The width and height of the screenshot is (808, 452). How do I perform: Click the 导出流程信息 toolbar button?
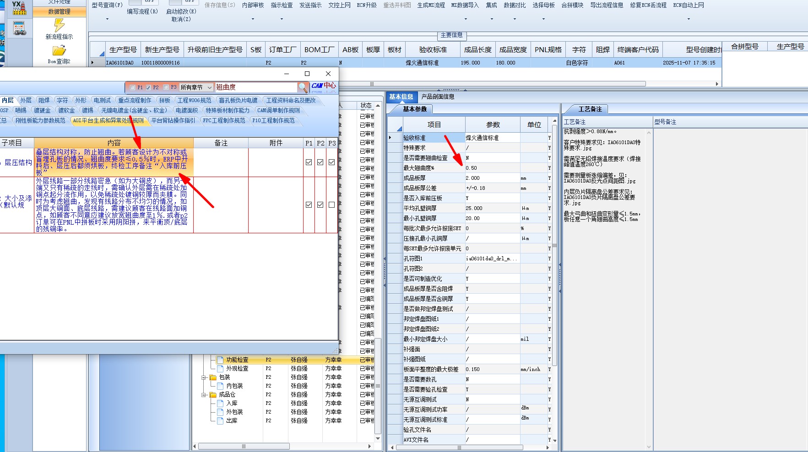tap(607, 5)
